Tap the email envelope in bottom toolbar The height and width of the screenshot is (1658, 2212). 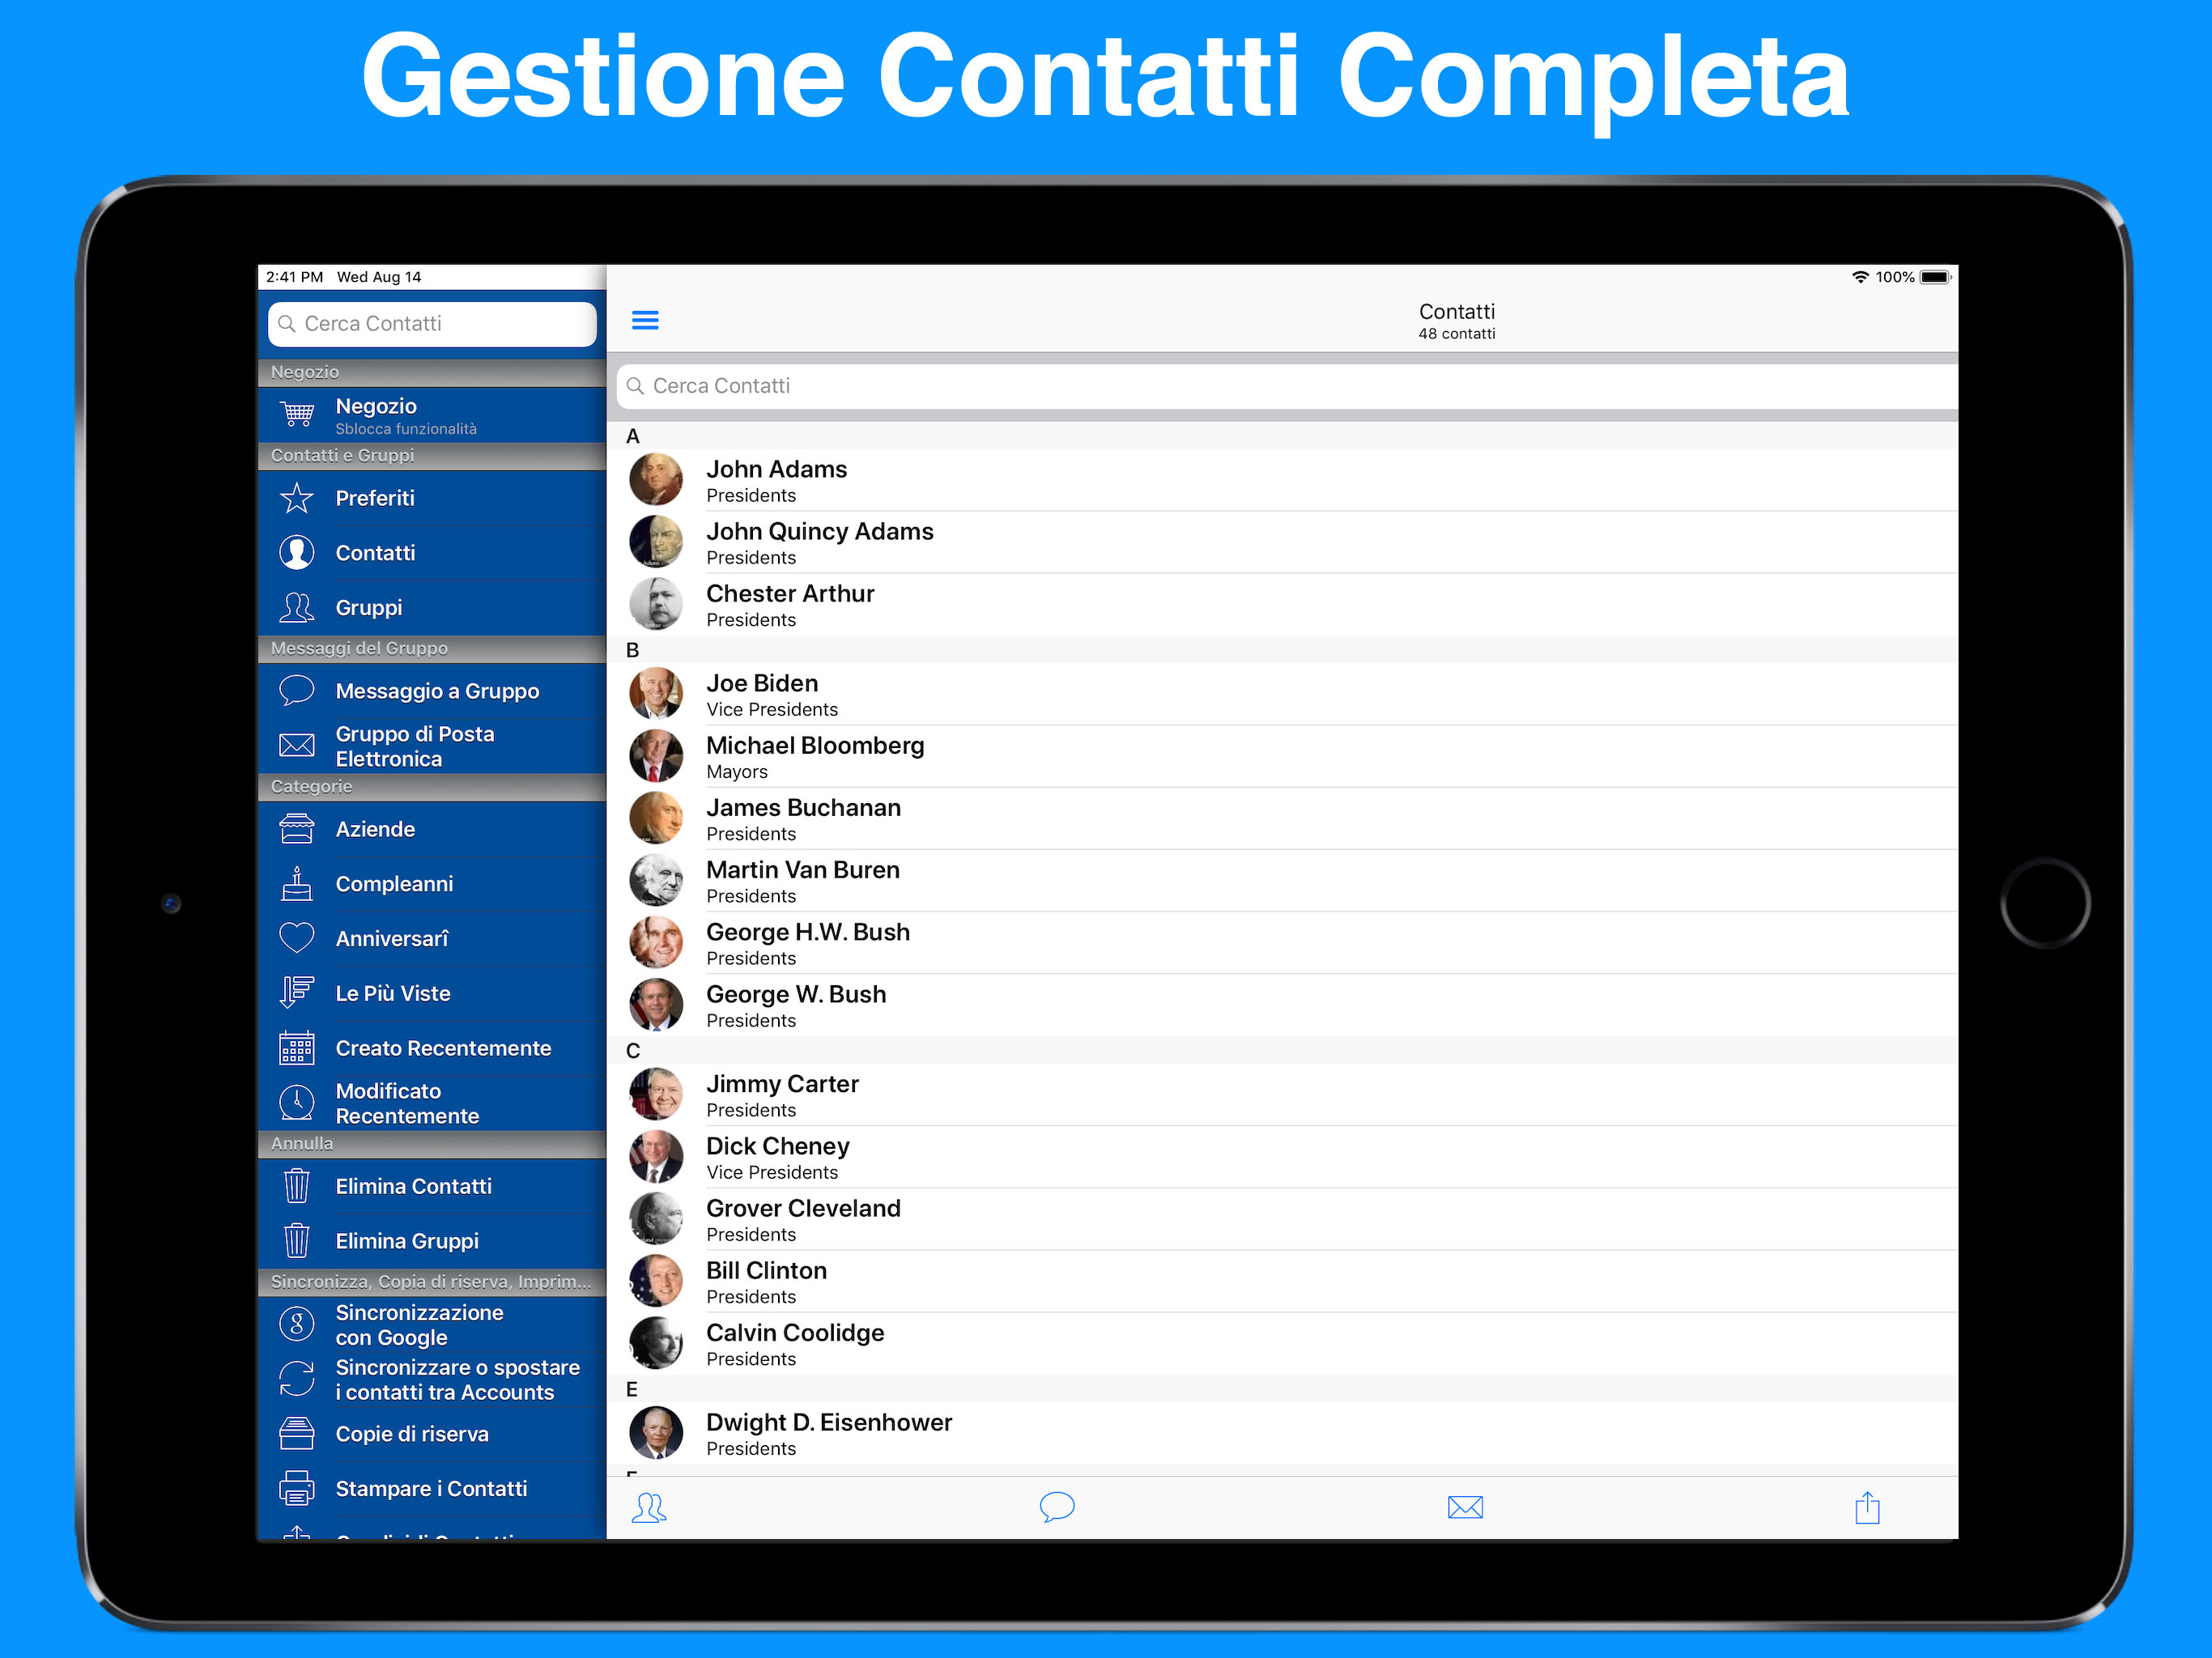pyautogui.click(x=1465, y=1507)
